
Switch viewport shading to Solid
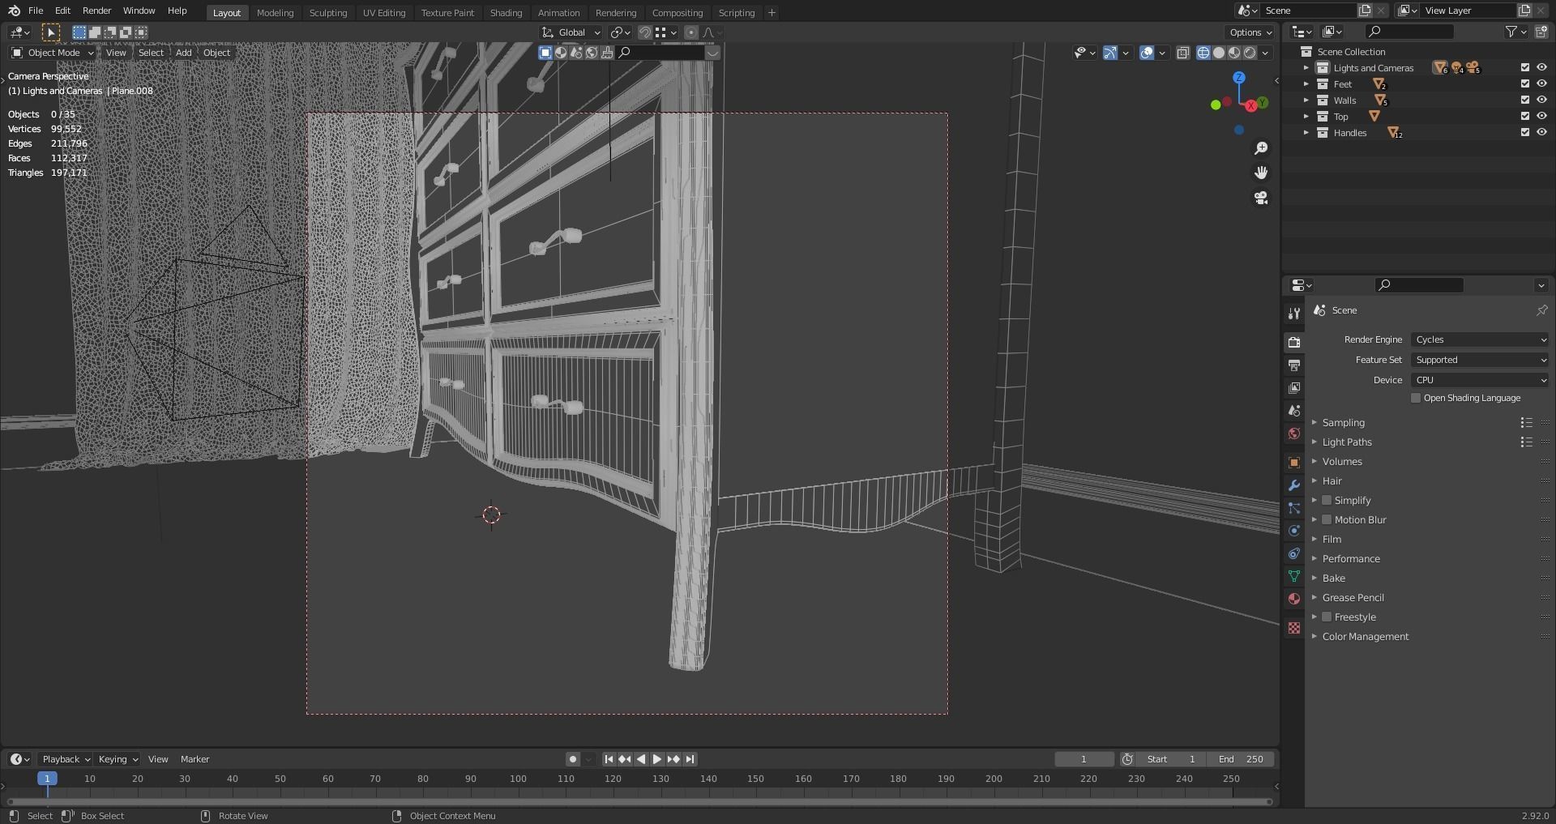tap(1219, 53)
